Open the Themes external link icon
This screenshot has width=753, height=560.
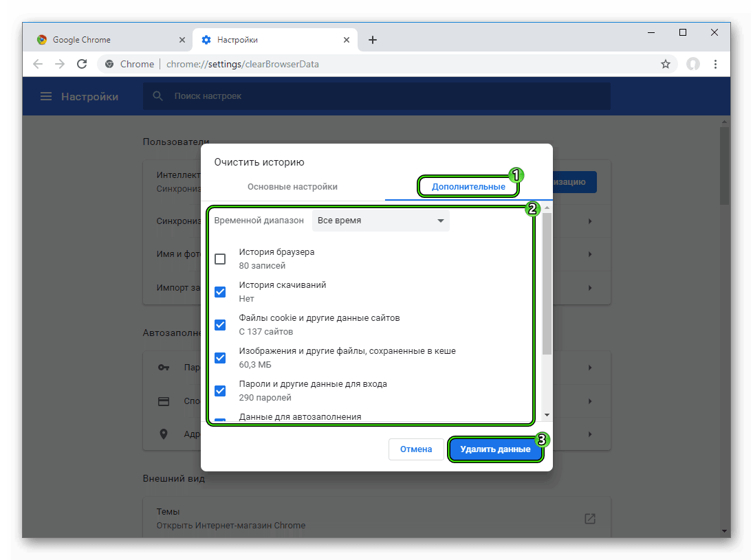[x=590, y=519]
